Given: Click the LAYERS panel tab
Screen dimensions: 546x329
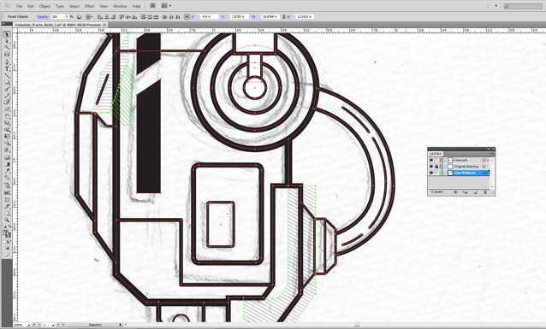Looking at the screenshot, I should tap(436, 153).
